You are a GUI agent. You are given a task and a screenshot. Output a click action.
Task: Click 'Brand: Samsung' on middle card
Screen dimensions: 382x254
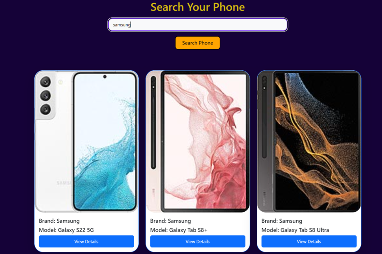coord(171,221)
